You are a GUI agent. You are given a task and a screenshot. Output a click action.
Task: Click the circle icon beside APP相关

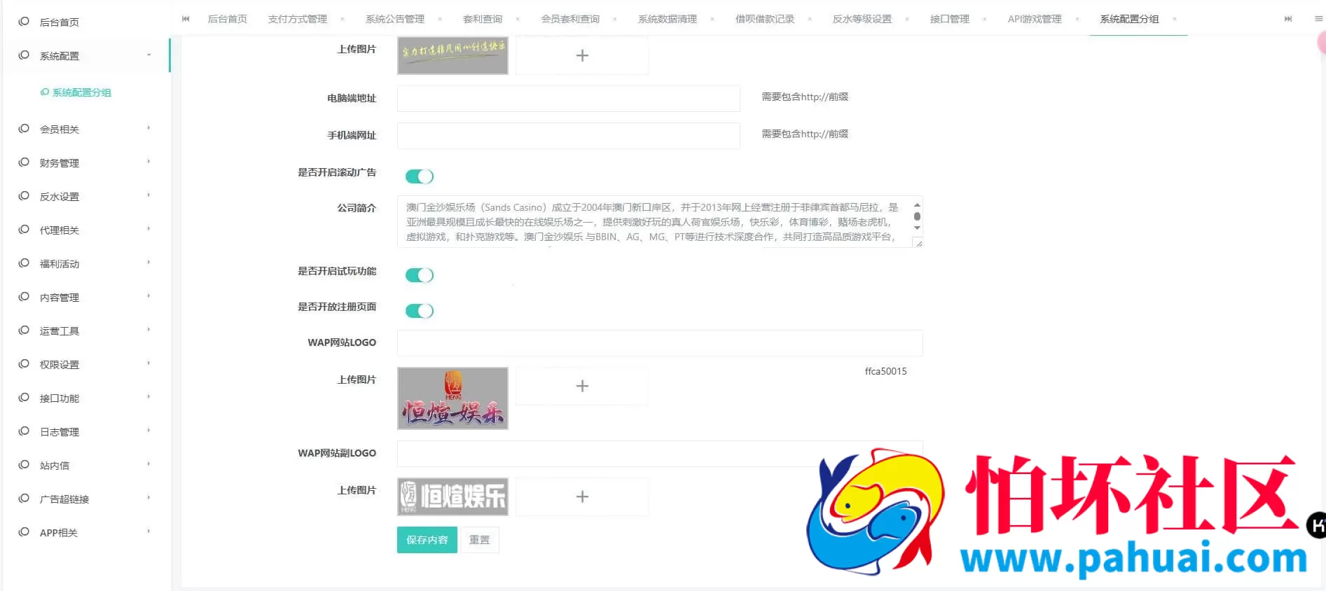(x=24, y=532)
